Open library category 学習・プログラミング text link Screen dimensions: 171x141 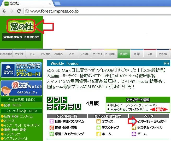pos(69,134)
